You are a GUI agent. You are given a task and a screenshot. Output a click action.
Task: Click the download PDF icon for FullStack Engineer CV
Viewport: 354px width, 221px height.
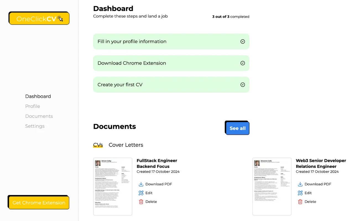pyautogui.click(x=141, y=184)
